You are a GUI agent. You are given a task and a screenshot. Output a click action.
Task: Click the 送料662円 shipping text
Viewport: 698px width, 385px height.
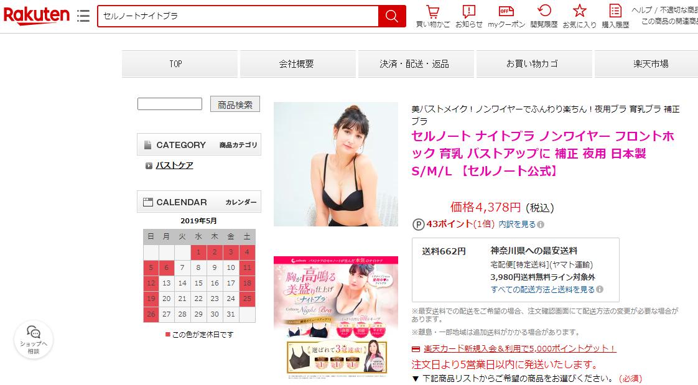pos(444,251)
